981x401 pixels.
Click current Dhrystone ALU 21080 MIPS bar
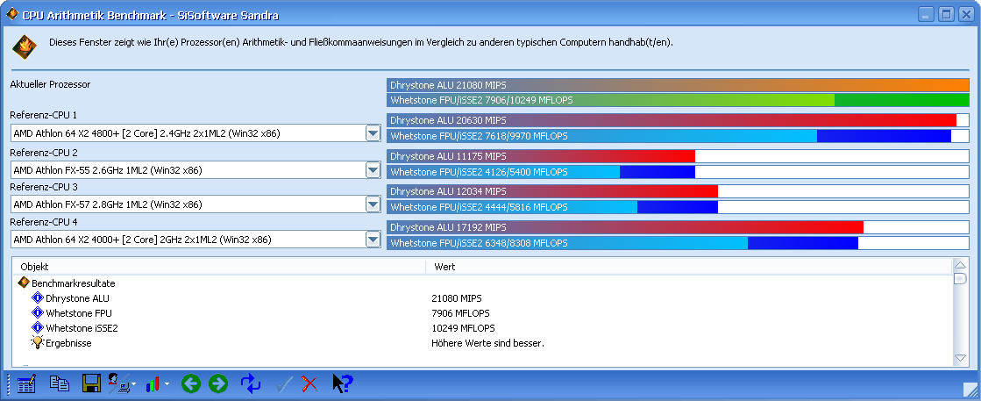(x=679, y=85)
